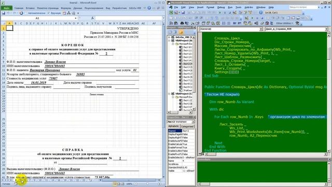This screenshot has height=187, width=332.
Task: Click the Excel formula bar input
Action: [129, 18]
